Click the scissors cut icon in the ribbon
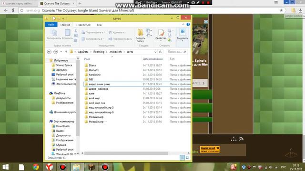The image size is (305, 171). pyautogui.click(x=76, y=30)
